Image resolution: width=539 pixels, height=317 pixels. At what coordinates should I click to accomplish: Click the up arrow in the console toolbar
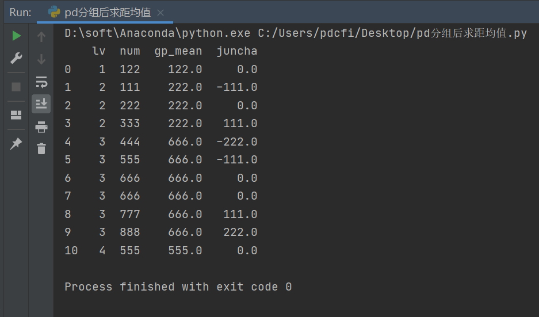pos(41,37)
